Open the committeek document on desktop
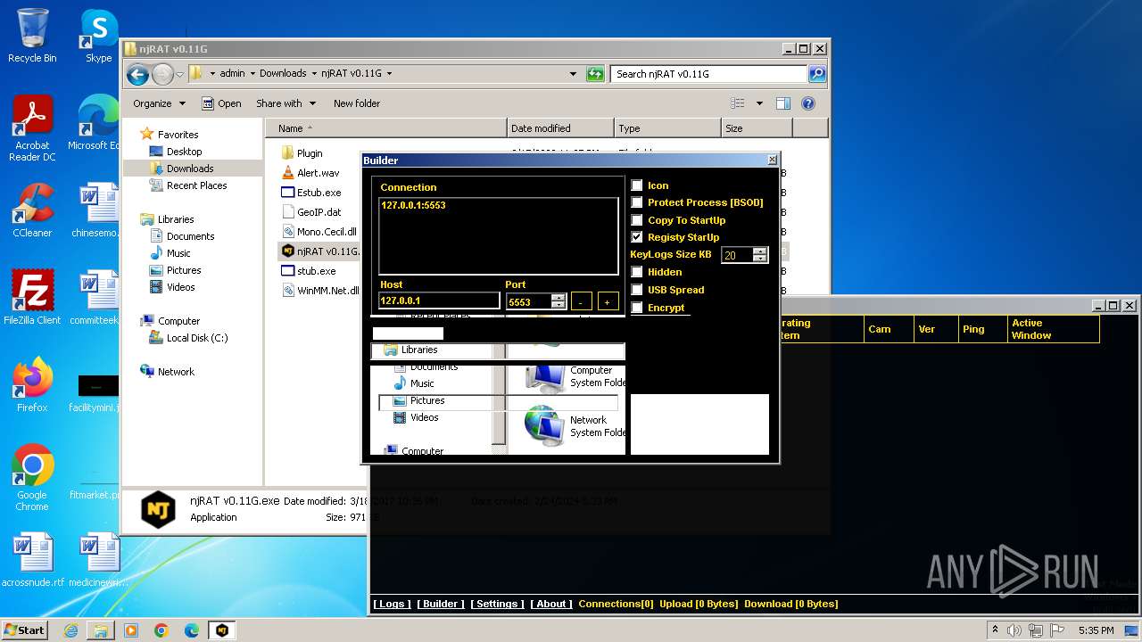The width and height of the screenshot is (1142, 642). pos(95,298)
